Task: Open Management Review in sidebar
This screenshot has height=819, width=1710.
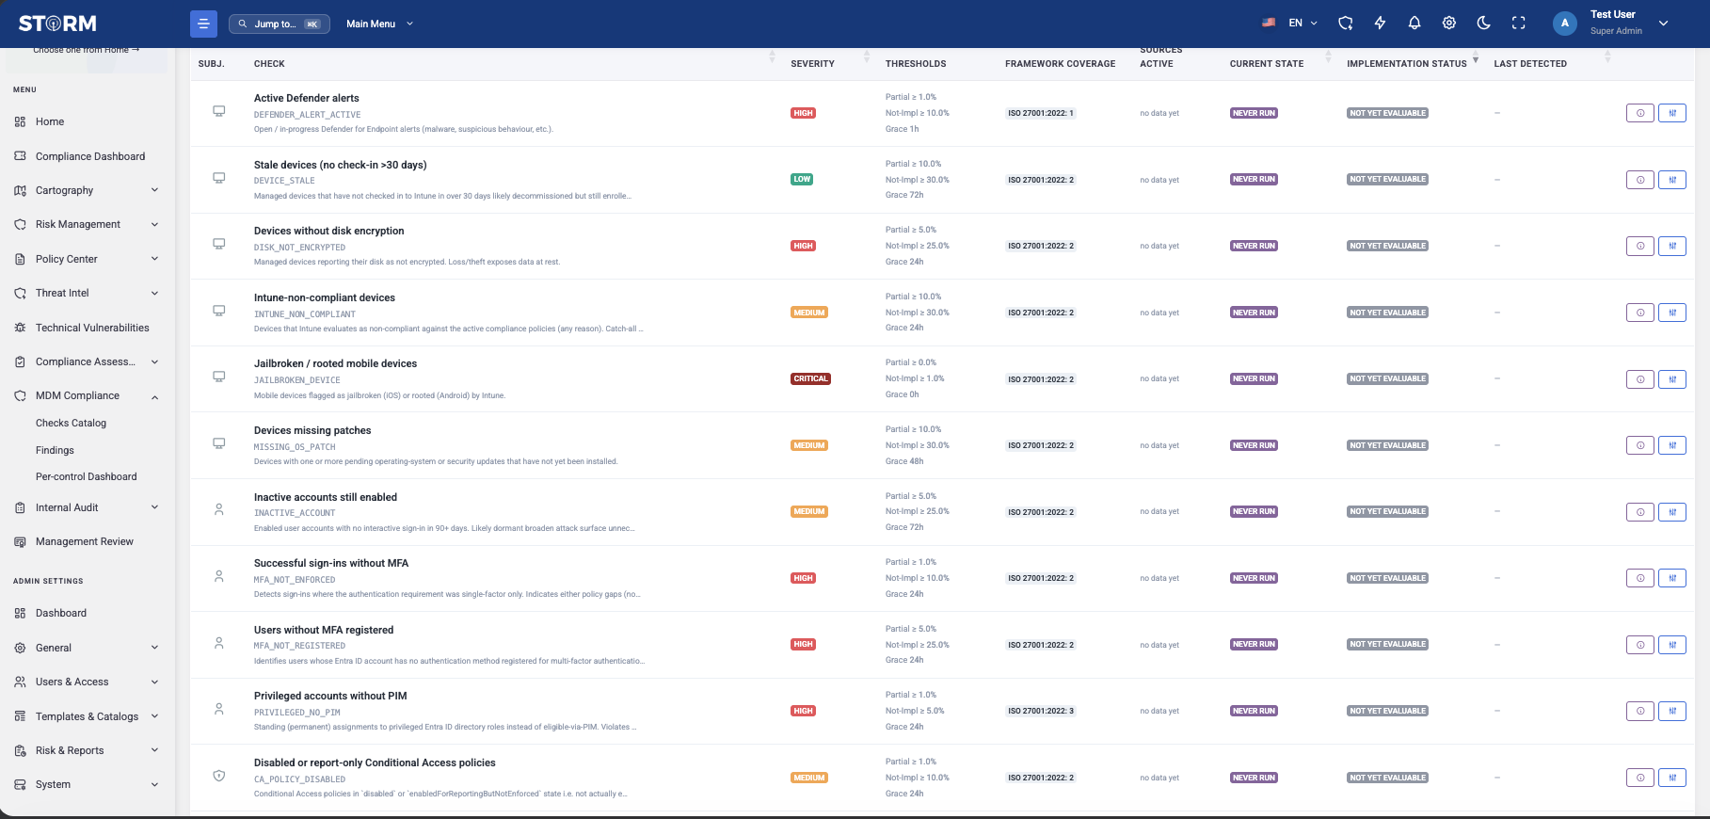Action: pos(87,541)
